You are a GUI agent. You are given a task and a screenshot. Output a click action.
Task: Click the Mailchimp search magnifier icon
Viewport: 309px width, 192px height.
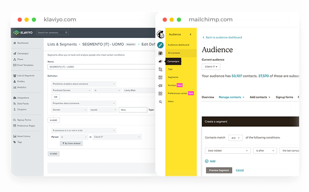(x=161, y=102)
